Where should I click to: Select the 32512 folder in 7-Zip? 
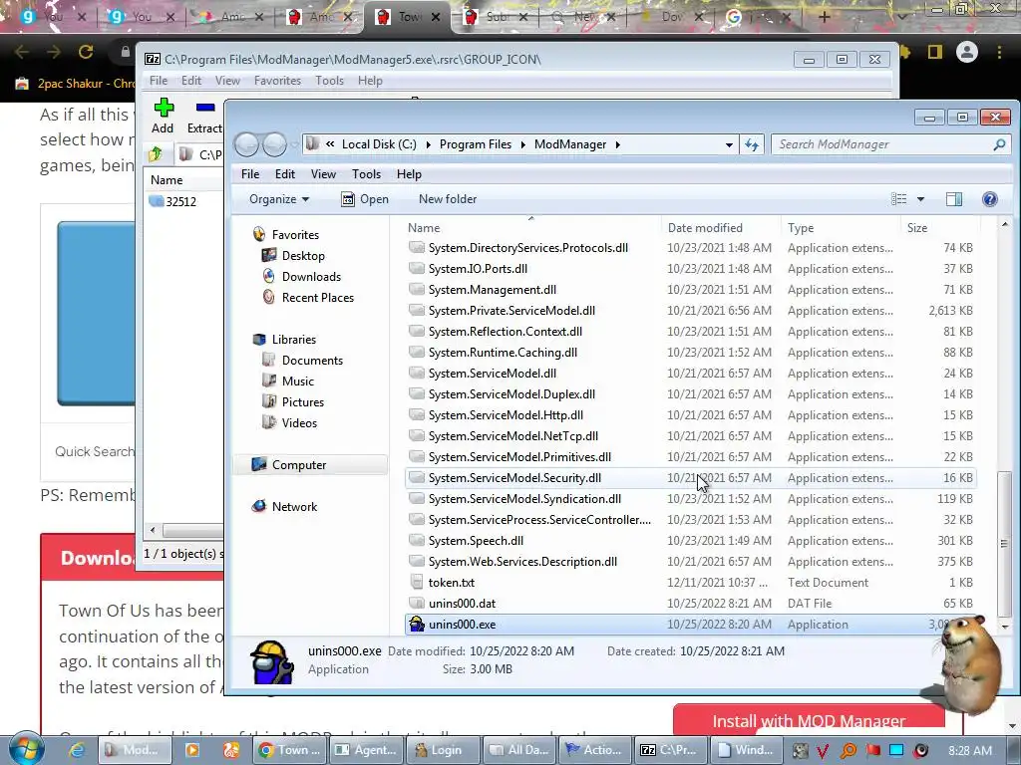click(173, 201)
